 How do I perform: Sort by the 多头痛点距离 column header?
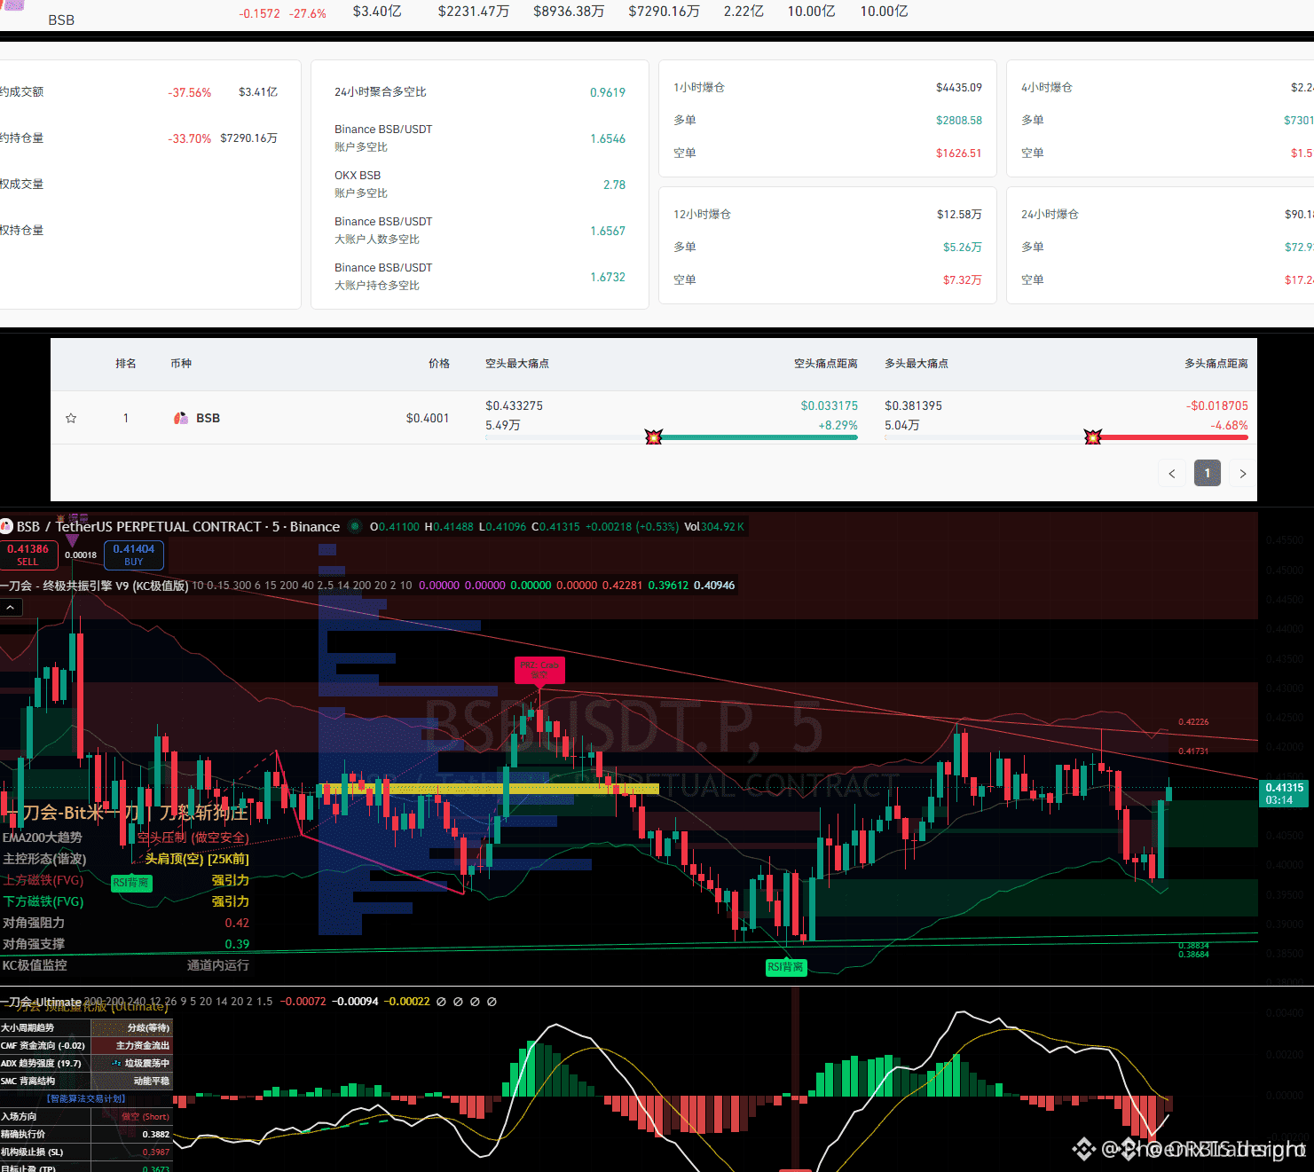tap(1216, 364)
